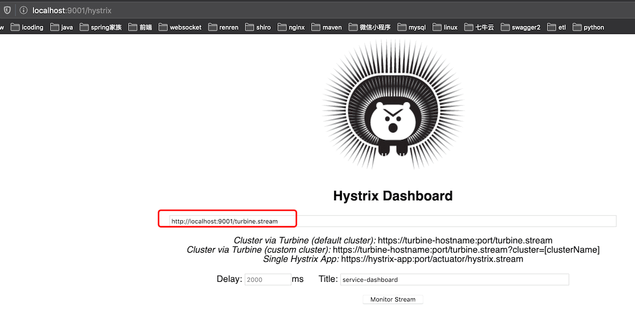Click the site info icon beside the URL
This screenshot has height=310, width=635.
[23, 10]
